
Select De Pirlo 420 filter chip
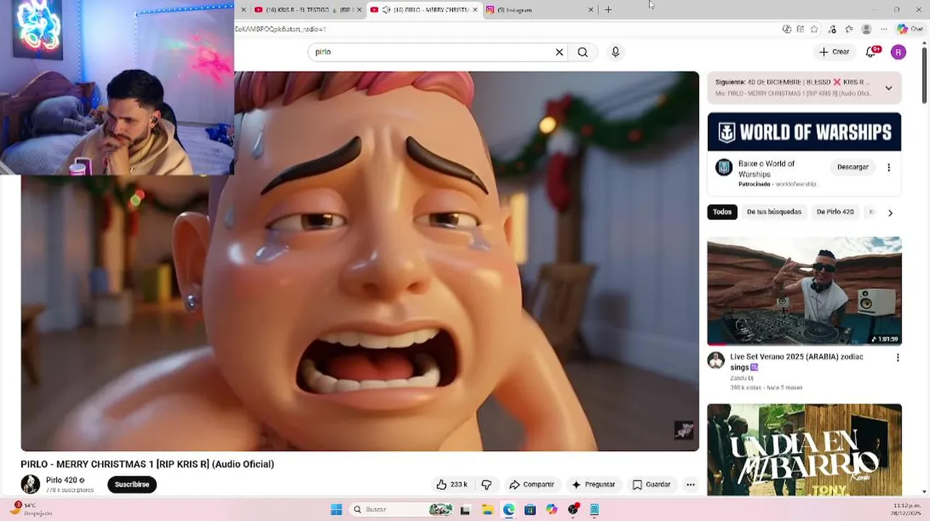click(835, 212)
